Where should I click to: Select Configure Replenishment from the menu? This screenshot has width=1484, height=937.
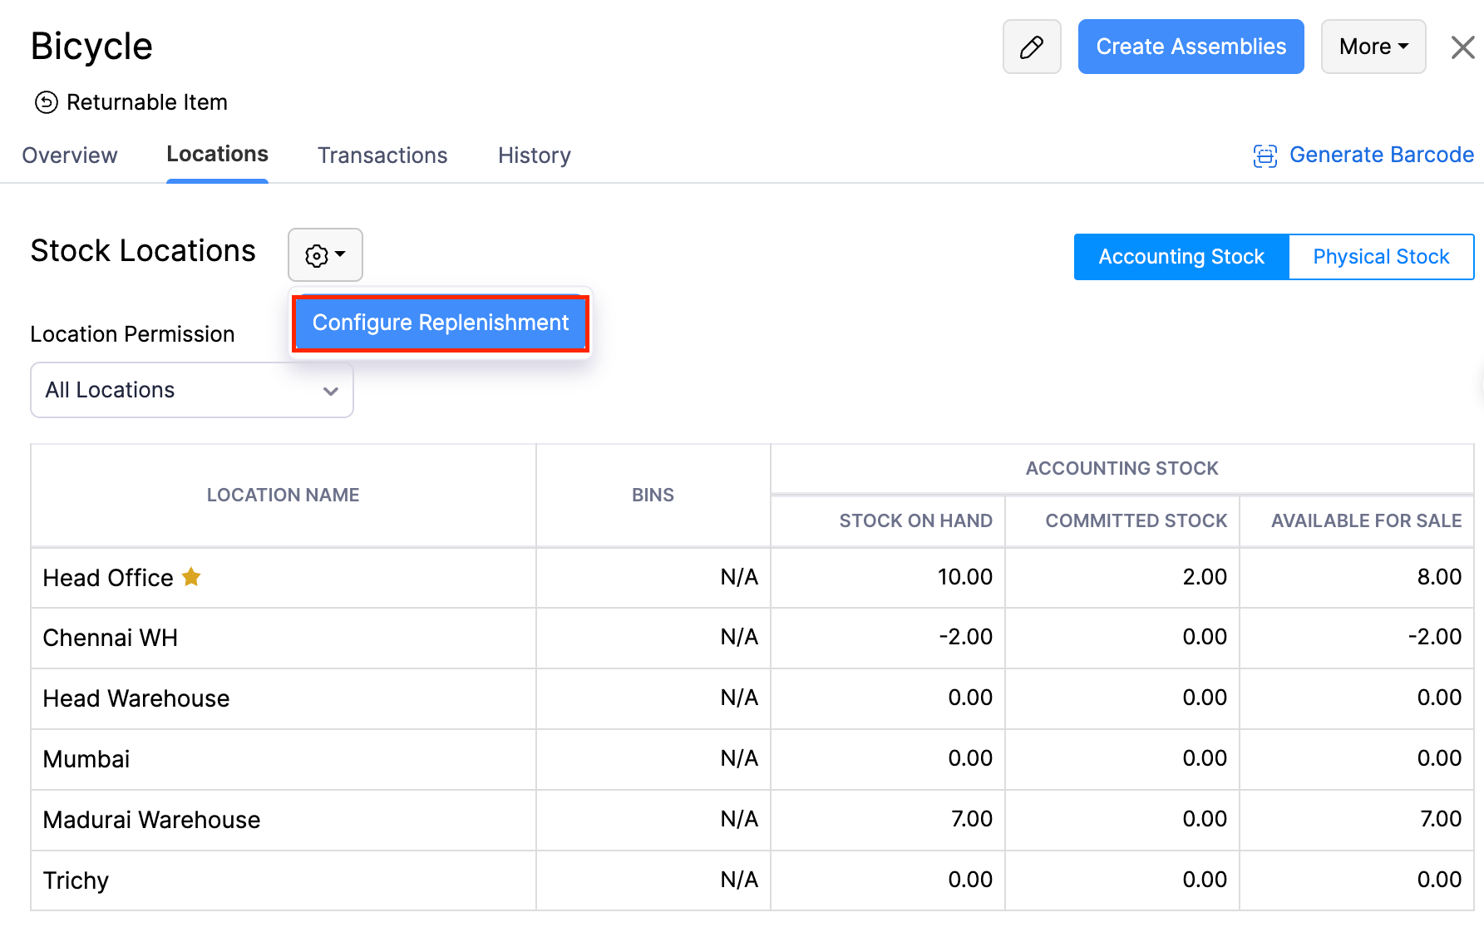tap(440, 323)
